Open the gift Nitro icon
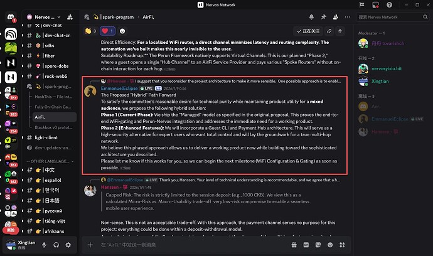 294,245
